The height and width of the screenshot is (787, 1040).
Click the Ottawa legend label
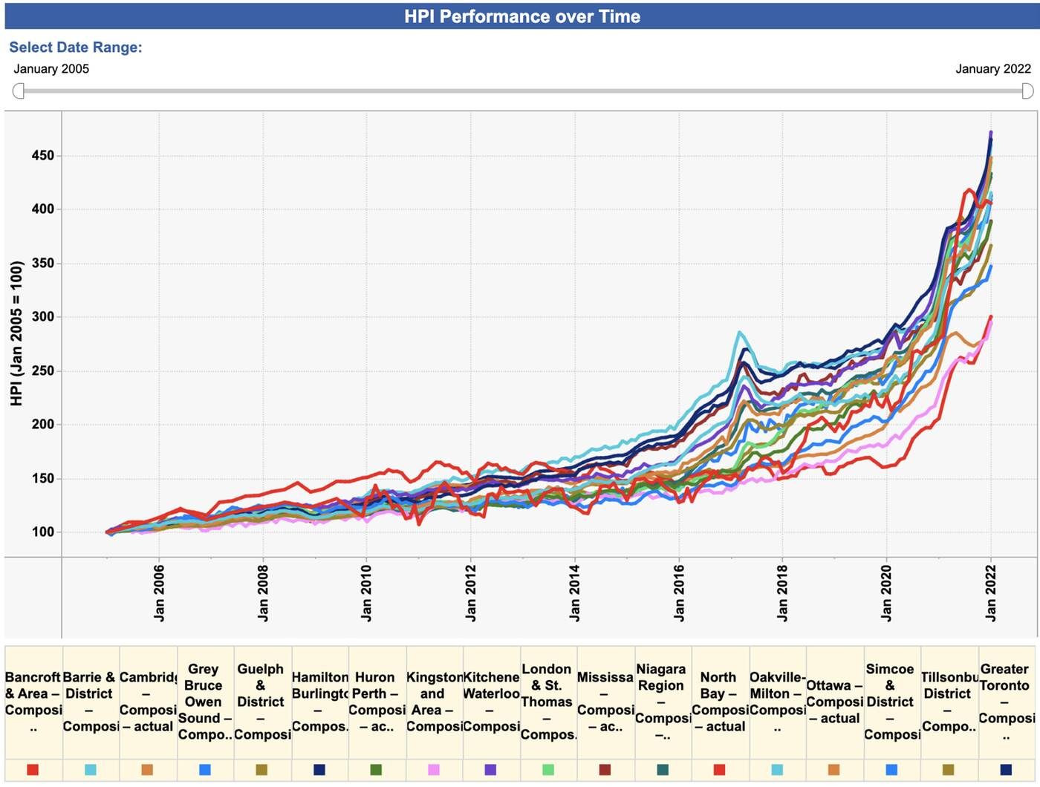coord(833,701)
